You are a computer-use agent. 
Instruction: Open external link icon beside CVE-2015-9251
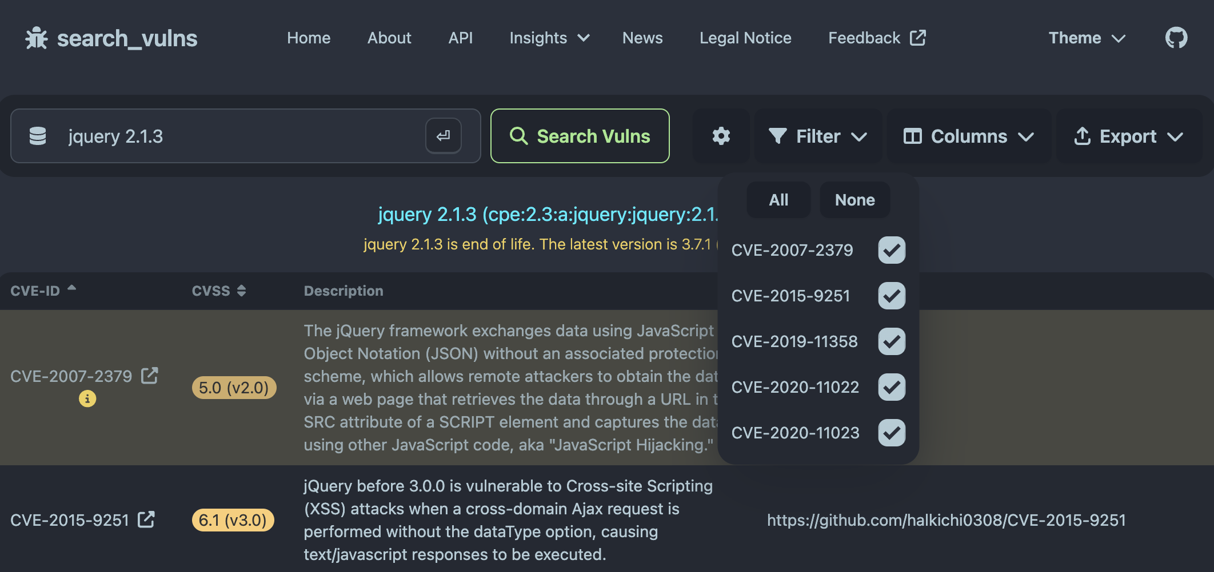[x=146, y=519]
